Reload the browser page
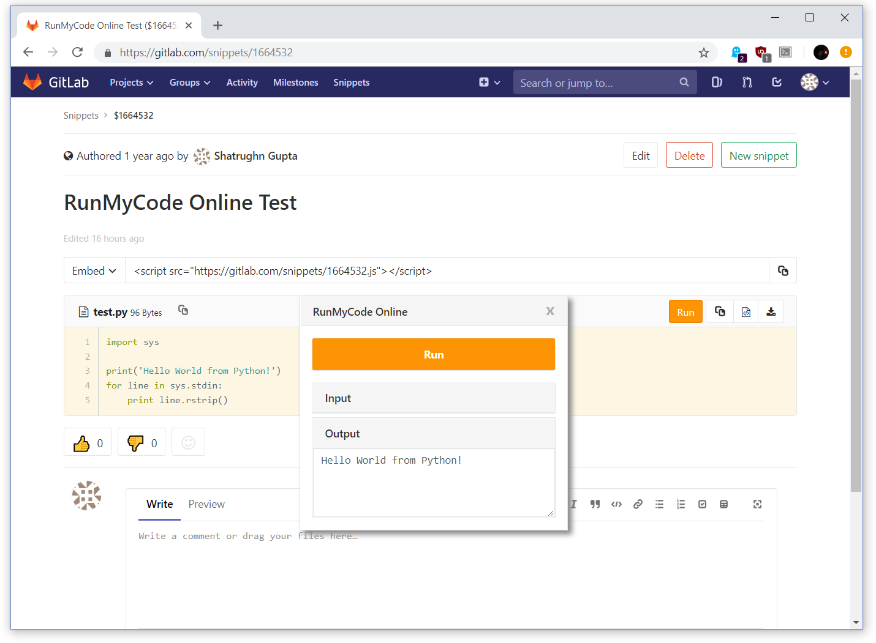Screen dimensions: 876x643 pos(77,52)
